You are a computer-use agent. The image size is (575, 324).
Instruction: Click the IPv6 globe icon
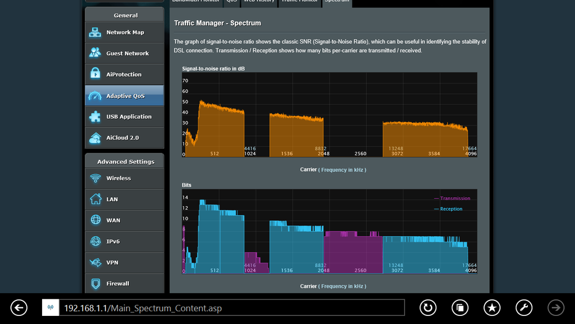click(x=96, y=241)
